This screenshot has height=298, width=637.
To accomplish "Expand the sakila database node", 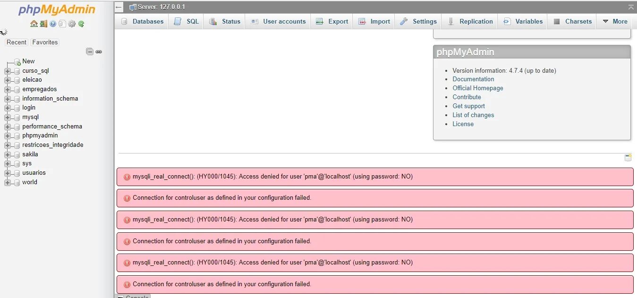I will tap(7, 154).
